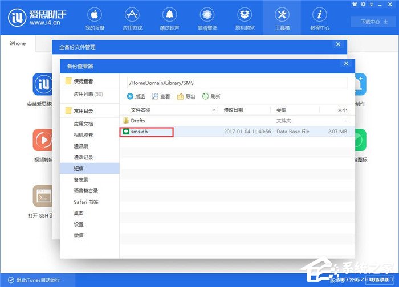Screen dimensions: 399x287
Task: Select 备忘录 notes in sidebar
Action: (89, 179)
